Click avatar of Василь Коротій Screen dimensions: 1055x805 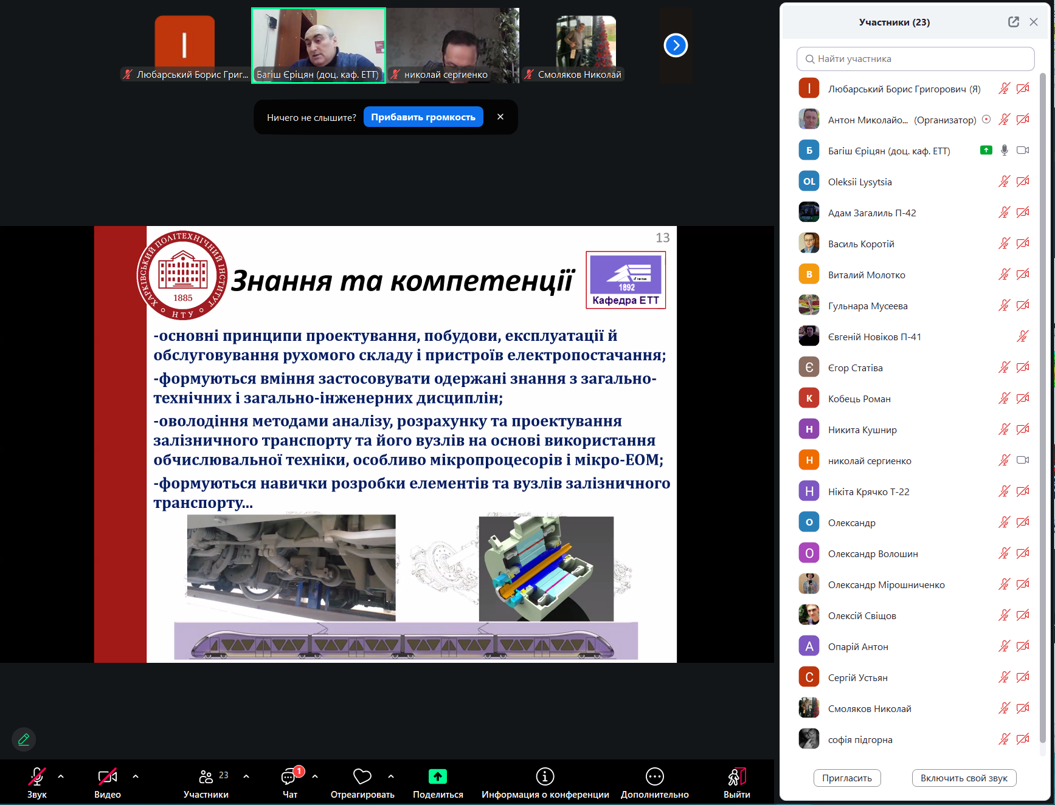[809, 244]
